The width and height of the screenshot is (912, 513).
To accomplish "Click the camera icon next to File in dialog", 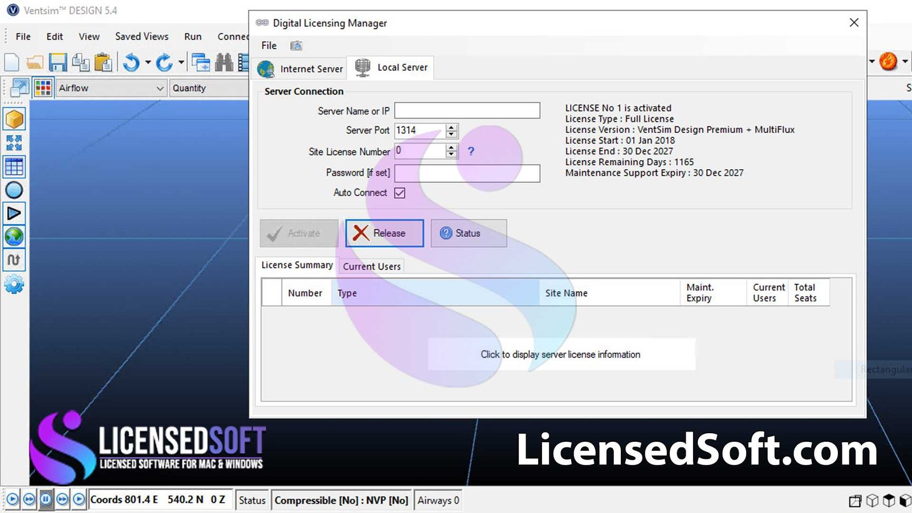I will click(296, 46).
